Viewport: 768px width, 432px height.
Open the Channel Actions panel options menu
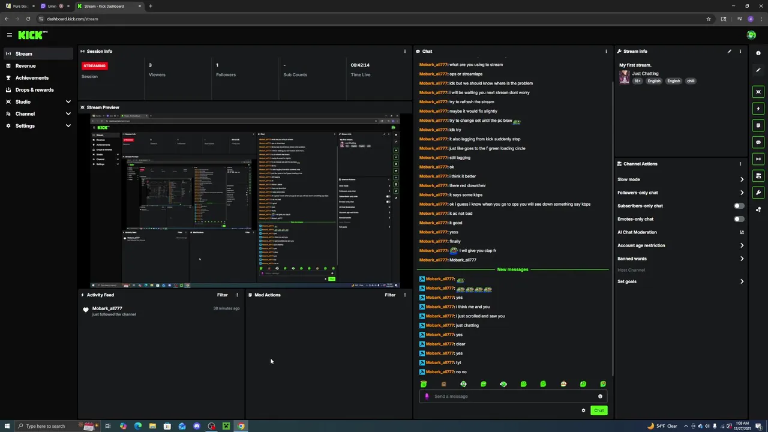click(740, 164)
